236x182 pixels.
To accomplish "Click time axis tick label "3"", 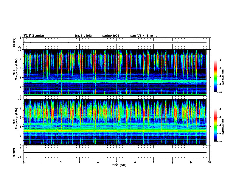I will click(79, 162).
